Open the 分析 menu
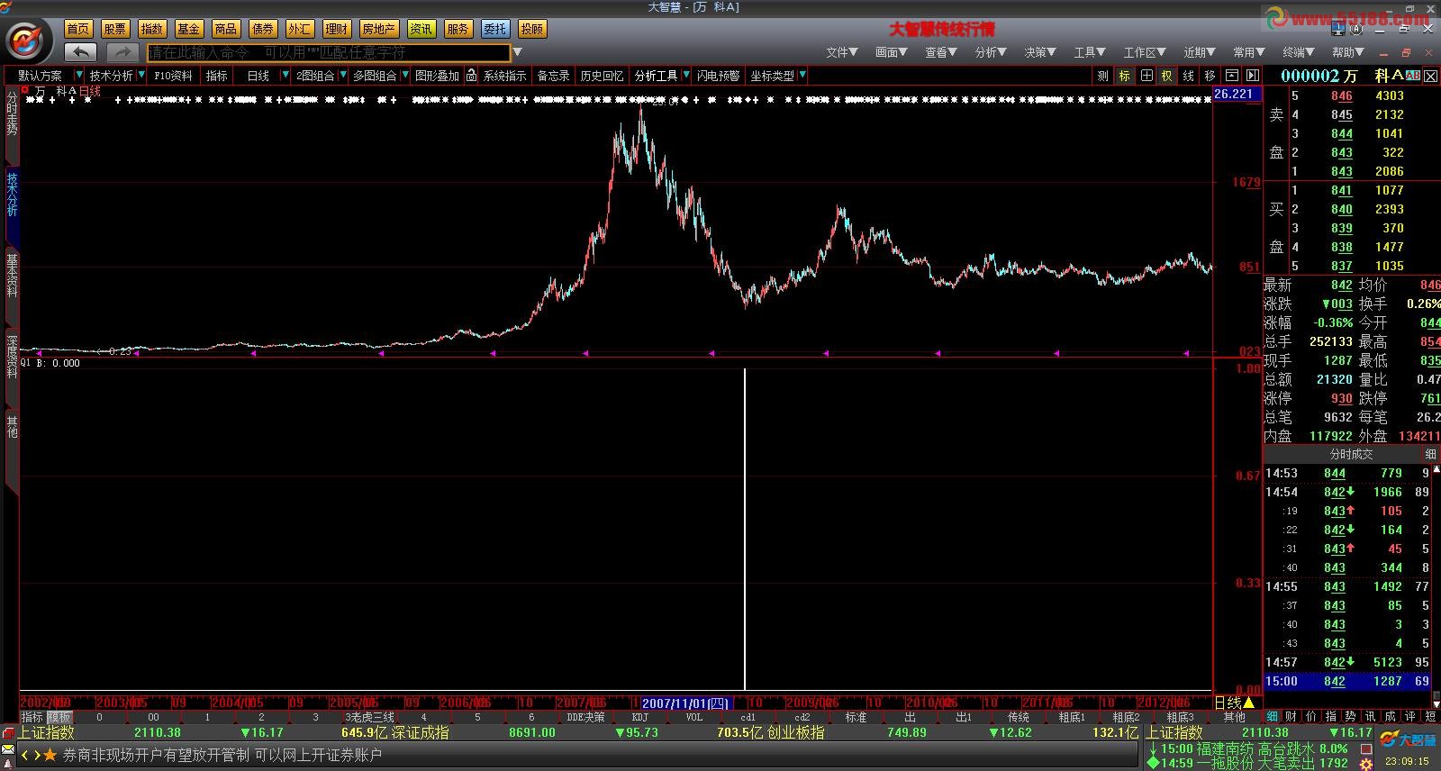 [990, 52]
